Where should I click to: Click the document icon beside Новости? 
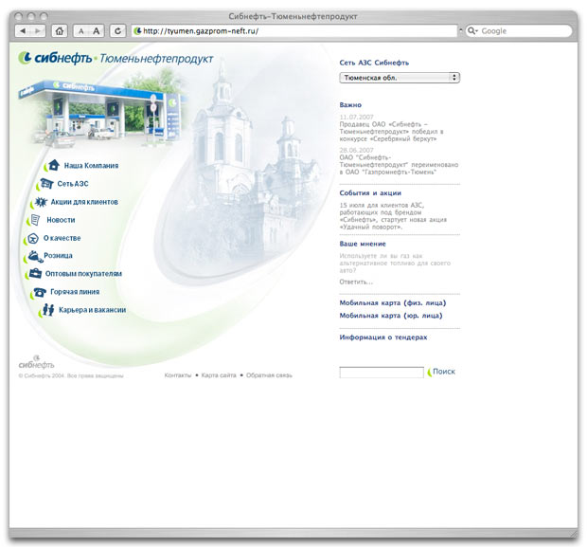pos(35,220)
